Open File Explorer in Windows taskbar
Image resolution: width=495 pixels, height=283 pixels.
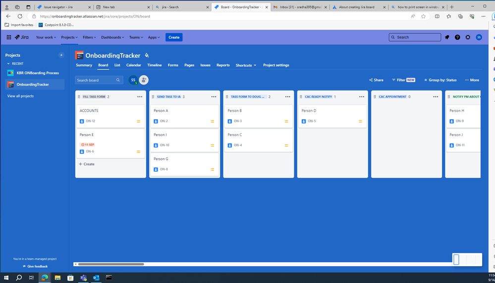click(57, 278)
